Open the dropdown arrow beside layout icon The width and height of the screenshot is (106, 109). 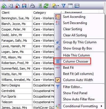tap(58, 6)
